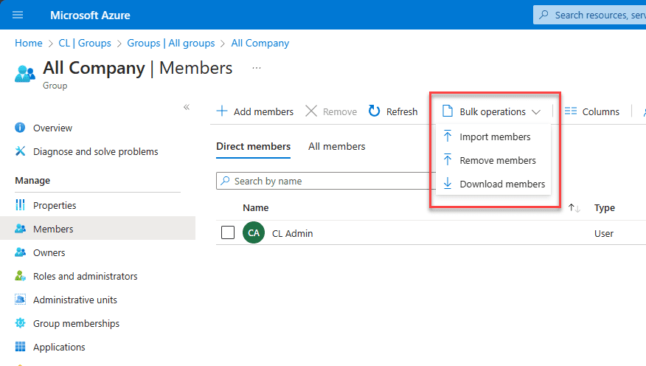This screenshot has width=646, height=366.
Task: Click the Bulk operations document icon
Action: click(x=448, y=111)
